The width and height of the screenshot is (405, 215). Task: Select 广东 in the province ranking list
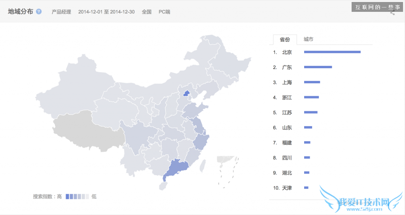(287, 67)
